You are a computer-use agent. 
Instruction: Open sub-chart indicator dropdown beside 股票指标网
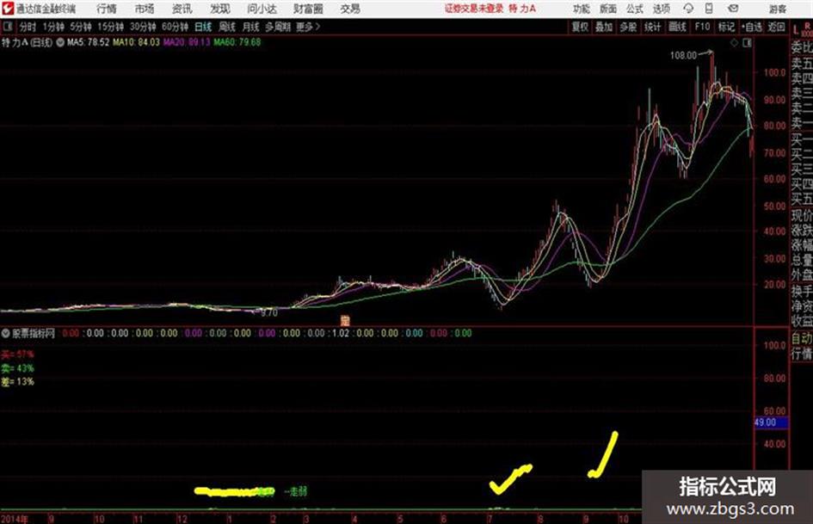(x=6, y=334)
